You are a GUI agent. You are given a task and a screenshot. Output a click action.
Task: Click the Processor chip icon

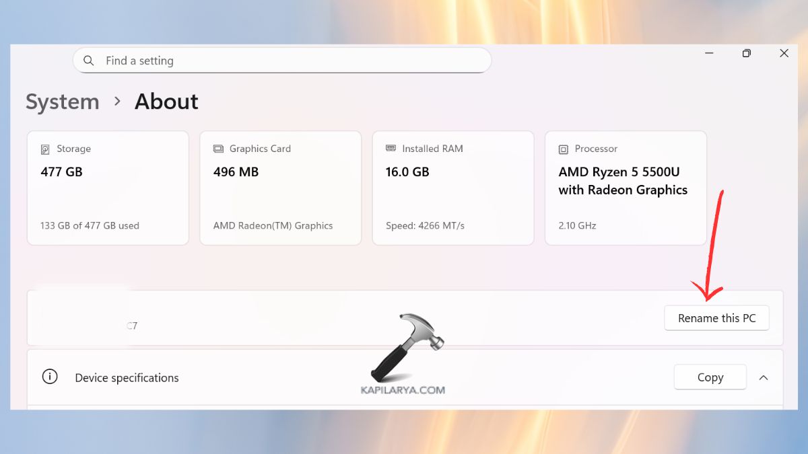[x=564, y=149]
